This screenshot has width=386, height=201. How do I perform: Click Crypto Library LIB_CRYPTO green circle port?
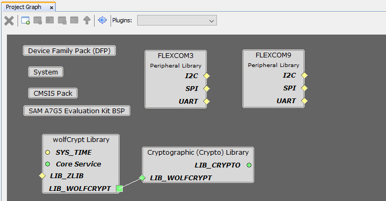pyautogui.click(x=249, y=165)
